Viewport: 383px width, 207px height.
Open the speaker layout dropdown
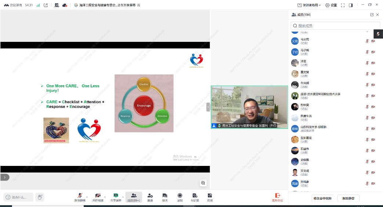(309, 5)
